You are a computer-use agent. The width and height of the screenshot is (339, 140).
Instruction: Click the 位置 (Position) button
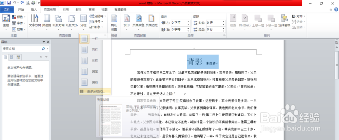tap(233, 22)
